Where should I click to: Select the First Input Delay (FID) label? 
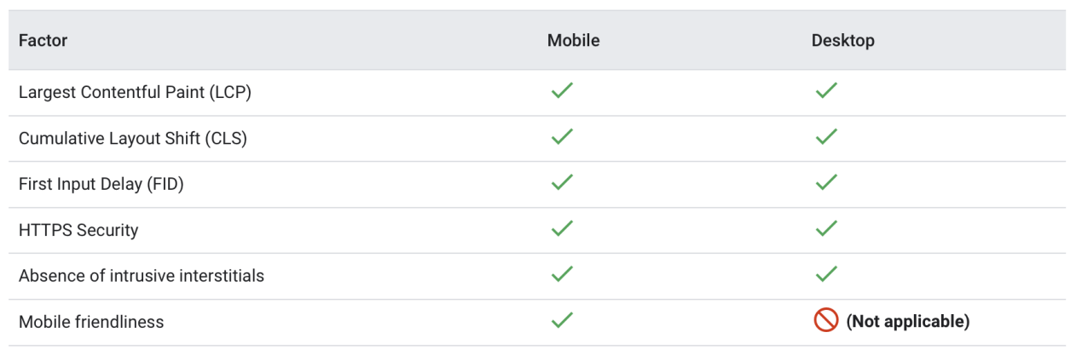point(101,184)
